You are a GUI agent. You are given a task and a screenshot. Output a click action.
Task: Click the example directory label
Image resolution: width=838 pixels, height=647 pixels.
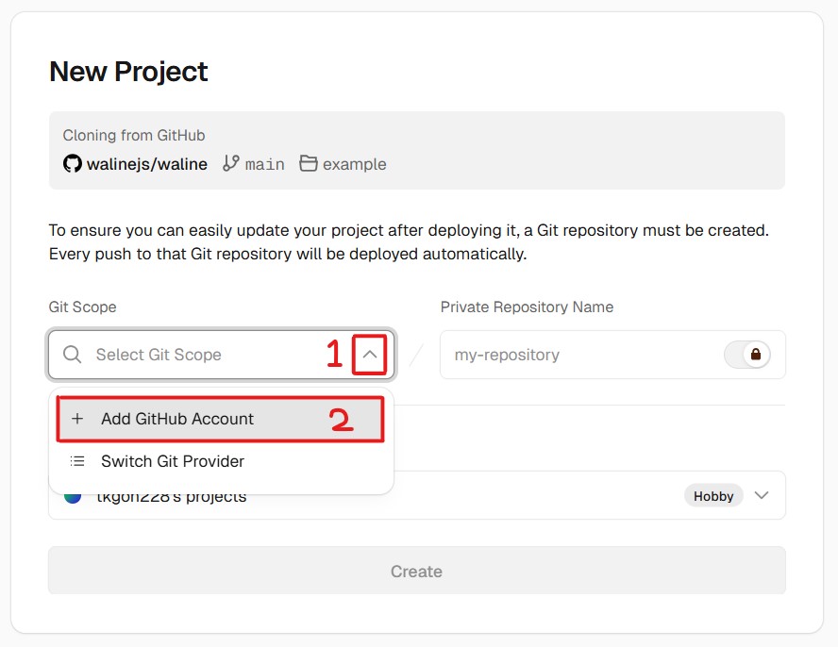coord(355,164)
